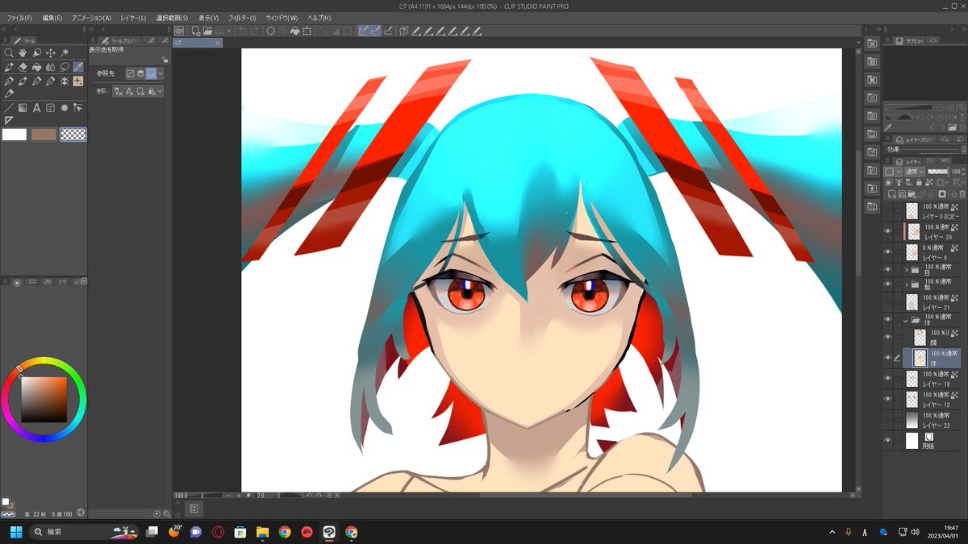Select the Text tool
The image size is (968, 544).
tap(36, 108)
